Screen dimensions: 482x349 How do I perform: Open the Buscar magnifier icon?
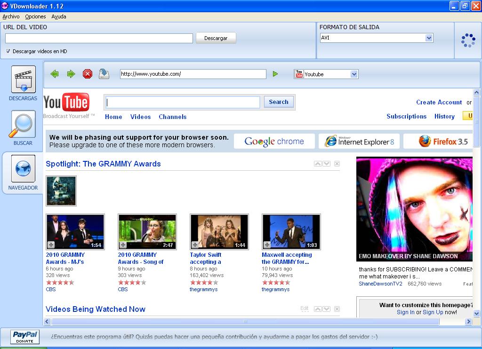click(x=23, y=125)
